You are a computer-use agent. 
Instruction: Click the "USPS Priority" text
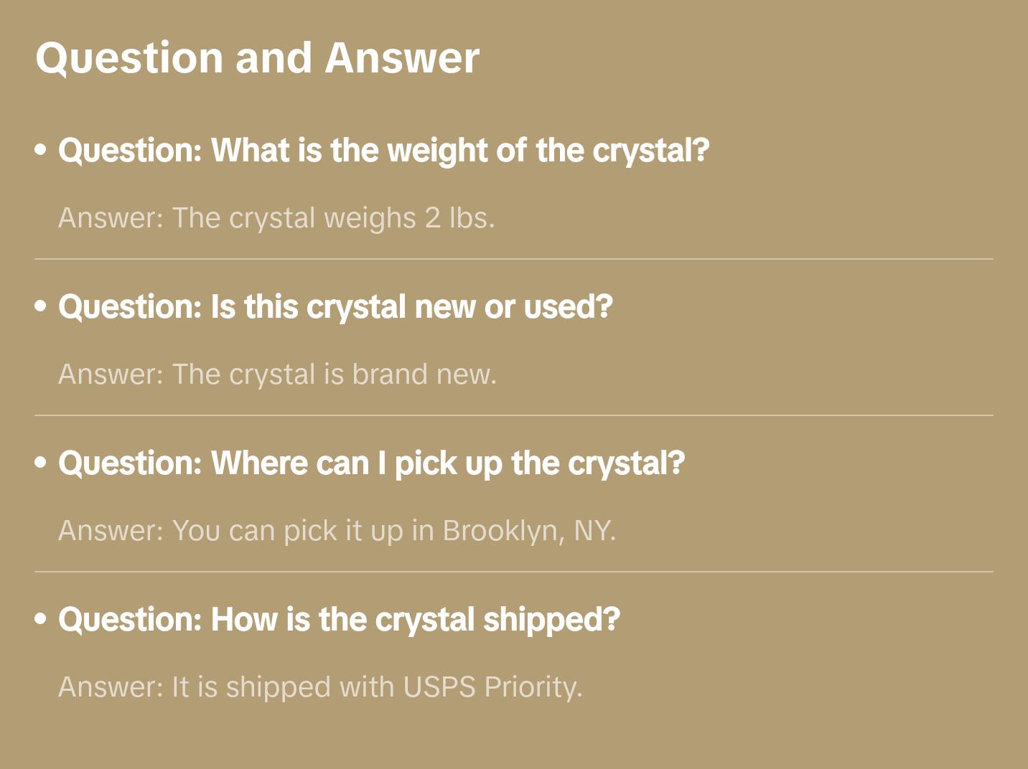tap(492, 687)
